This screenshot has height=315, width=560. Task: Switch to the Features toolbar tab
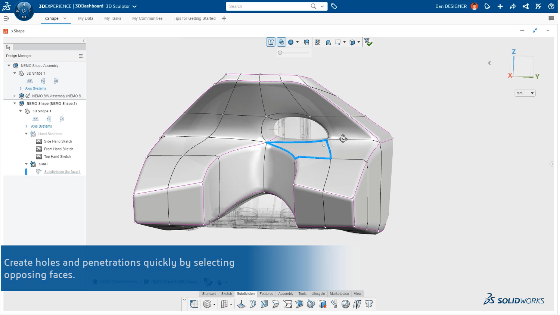(266, 294)
